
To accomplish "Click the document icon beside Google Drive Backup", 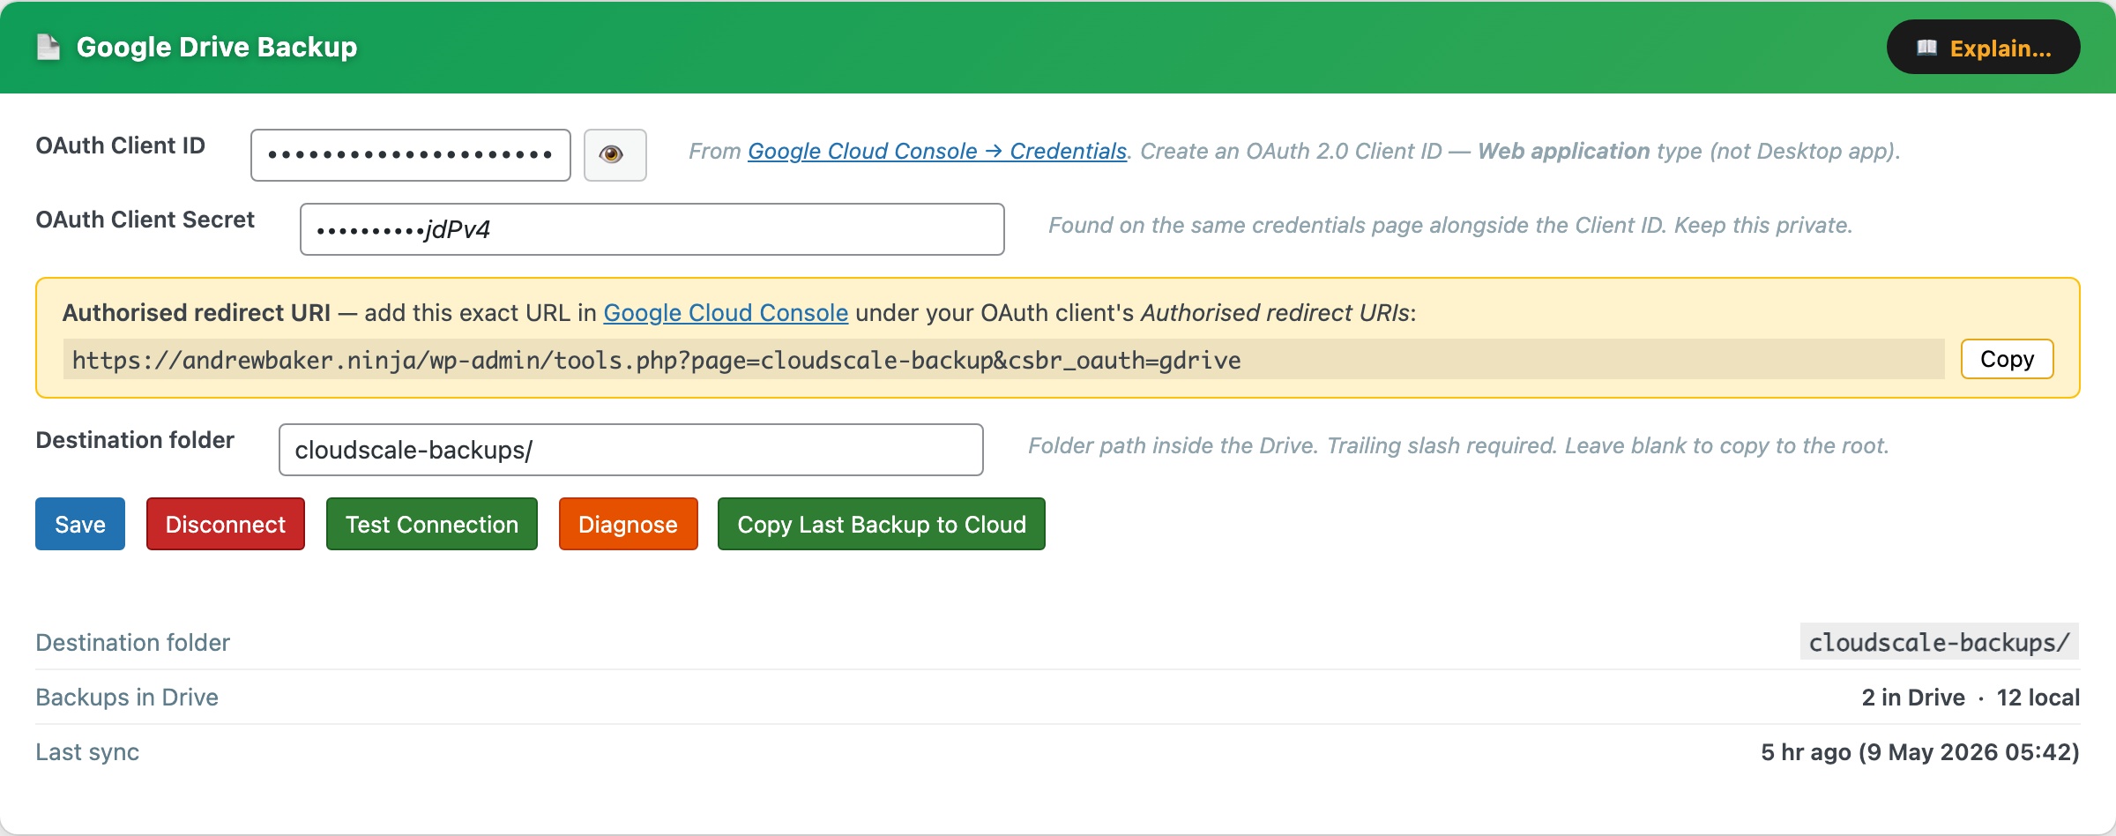I will [48, 47].
